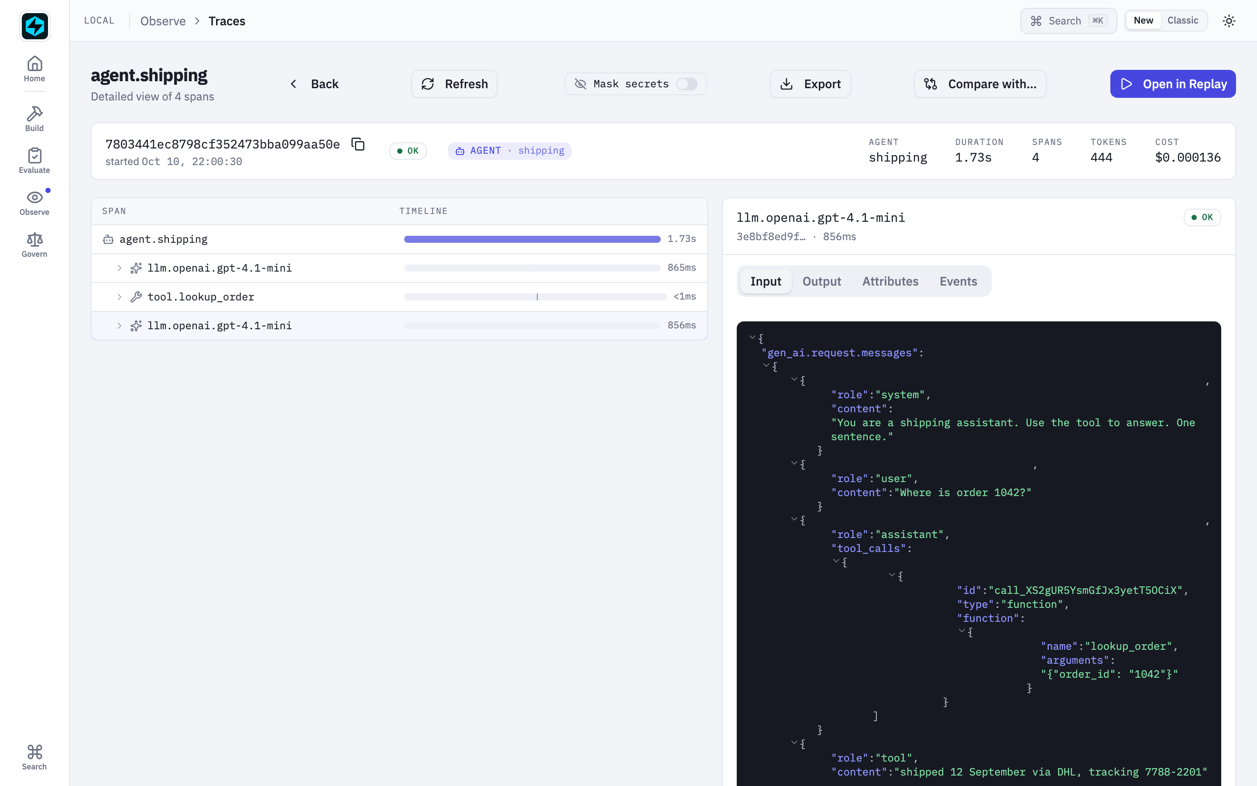Open Search from sidebar bottom

[x=34, y=758]
